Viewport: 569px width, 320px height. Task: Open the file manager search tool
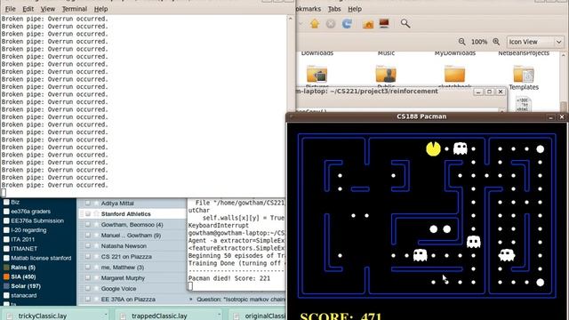coord(405,24)
